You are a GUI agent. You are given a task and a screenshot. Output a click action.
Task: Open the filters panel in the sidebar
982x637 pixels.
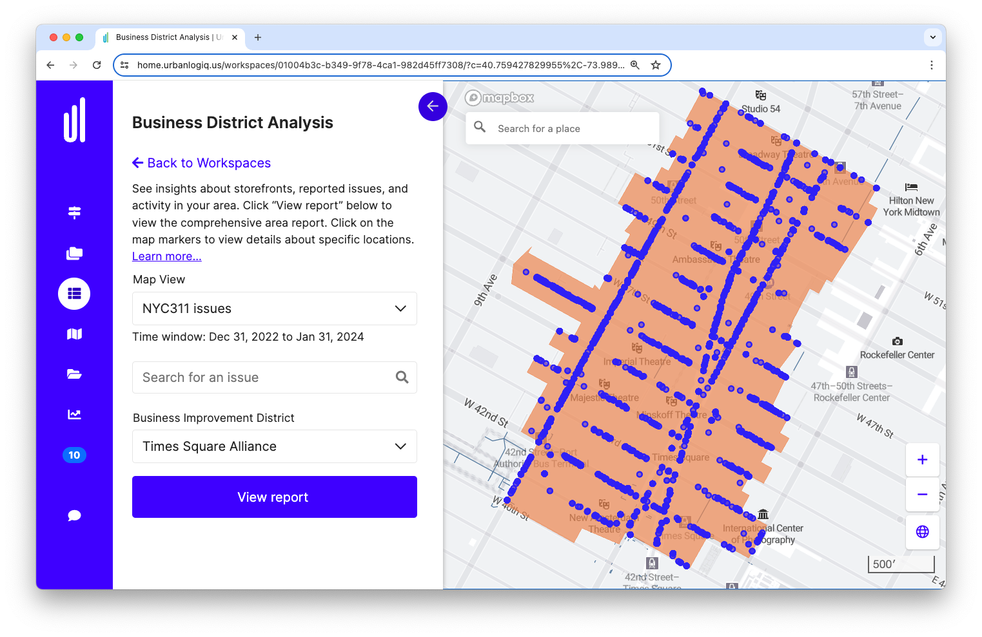pyautogui.click(x=74, y=211)
